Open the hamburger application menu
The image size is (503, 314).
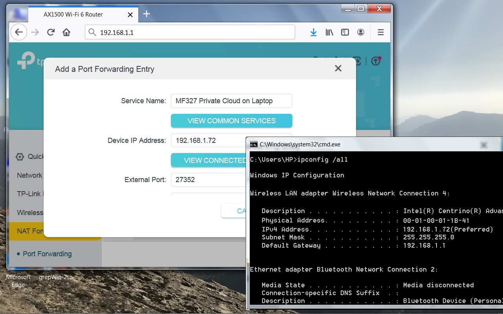[380, 32]
